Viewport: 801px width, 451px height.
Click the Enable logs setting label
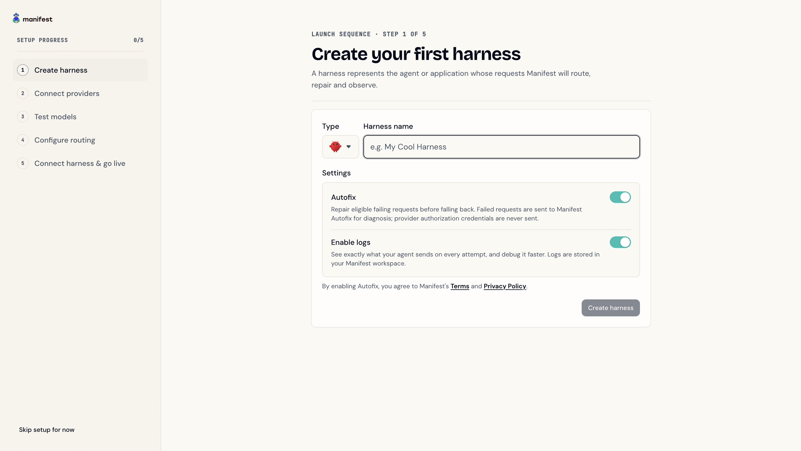click(350, 242)
